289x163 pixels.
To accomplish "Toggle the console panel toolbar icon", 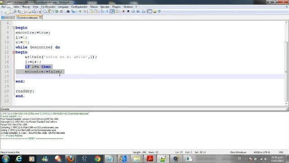I will (x=149, y=11).
